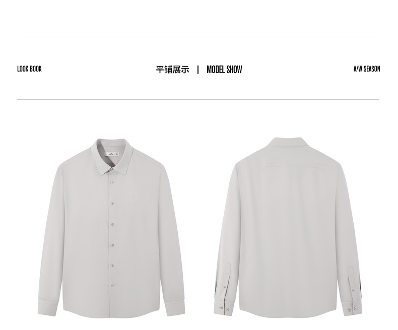The height and width of the screenshot is (330, 398).
Task: Click the left cuff buttons on back-view shirt
Action: pos(224,309)
